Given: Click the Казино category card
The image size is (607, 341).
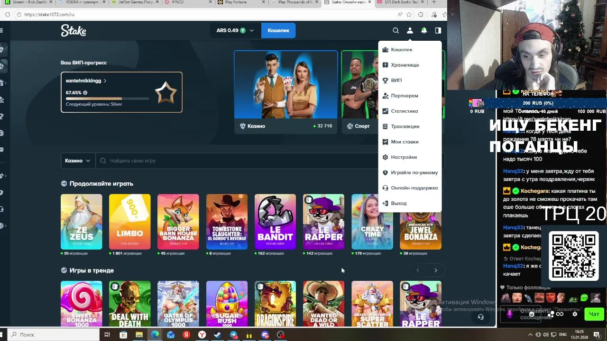Looking at the screenshot, I should (x=286, y=92).
